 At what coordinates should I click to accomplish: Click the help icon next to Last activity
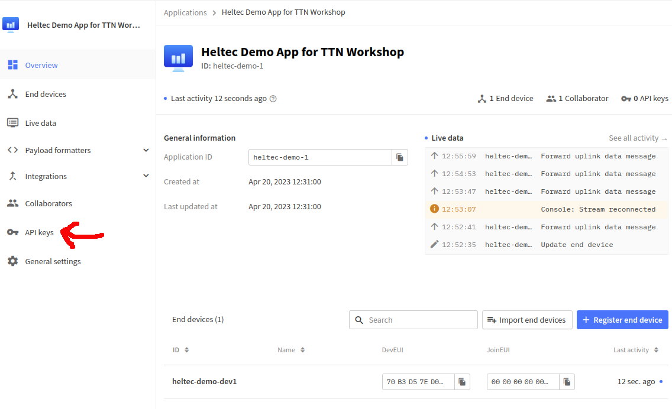click(x=273, y=99)
